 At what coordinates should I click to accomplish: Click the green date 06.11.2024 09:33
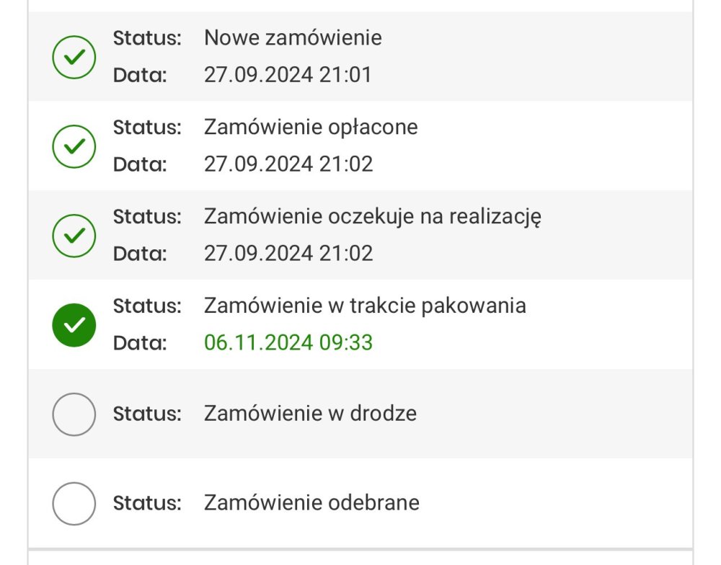[x=288, y=342]
